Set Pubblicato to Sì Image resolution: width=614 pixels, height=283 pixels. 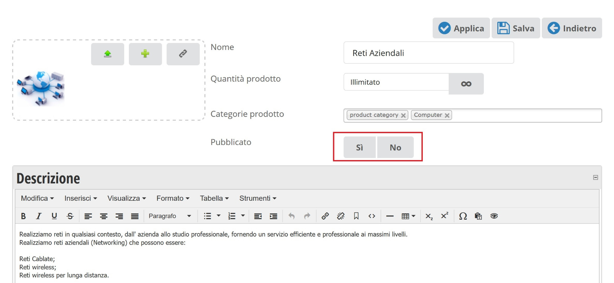pyautogui.click(x=359, y=147)
